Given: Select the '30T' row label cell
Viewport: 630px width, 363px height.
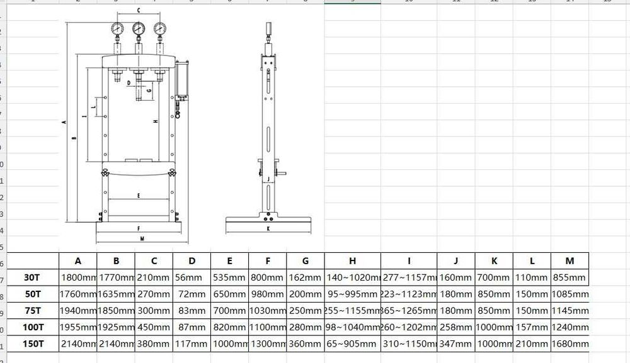Looking at the screenshot, I should coord(33,277).
